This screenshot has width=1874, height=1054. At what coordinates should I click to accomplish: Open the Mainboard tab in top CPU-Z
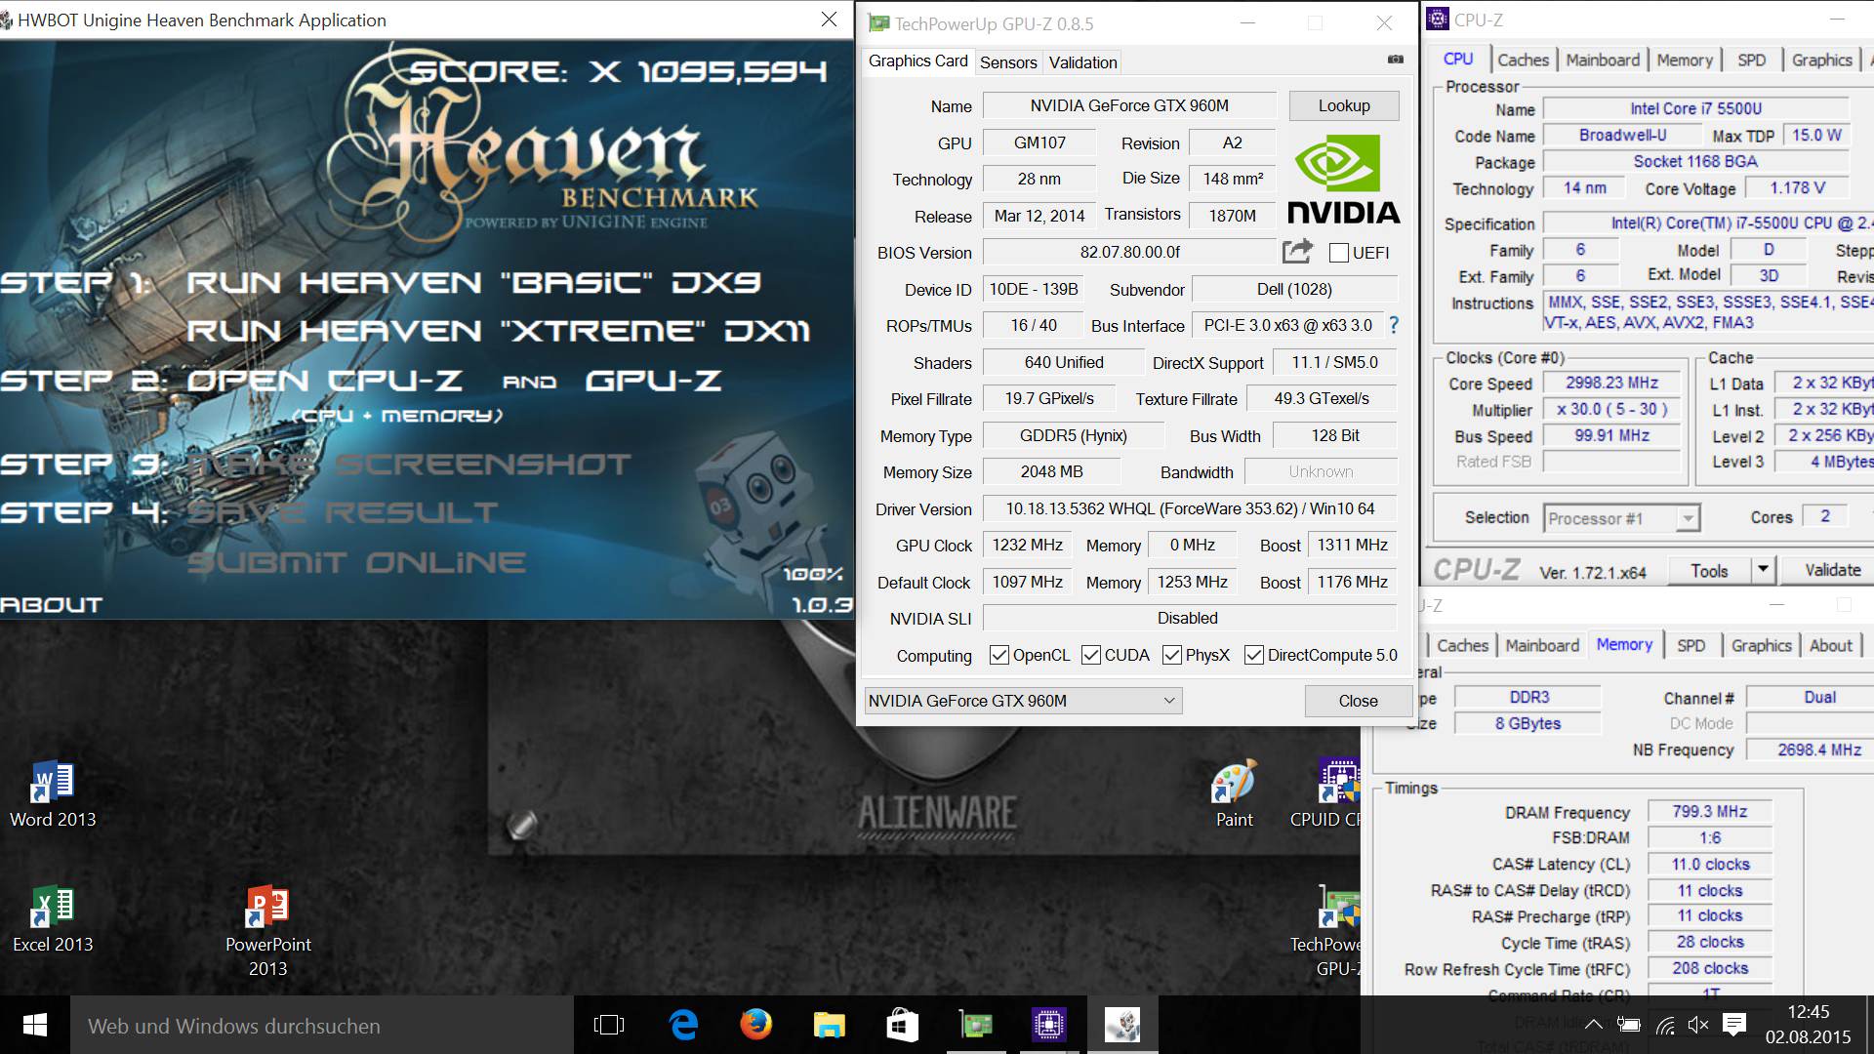[x=1603, y=60]
